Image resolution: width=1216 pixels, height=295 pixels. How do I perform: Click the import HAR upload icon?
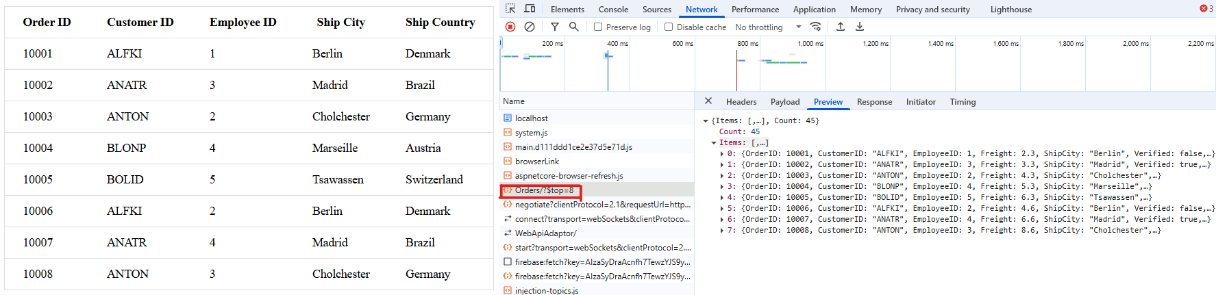click(x=841, y=27)
